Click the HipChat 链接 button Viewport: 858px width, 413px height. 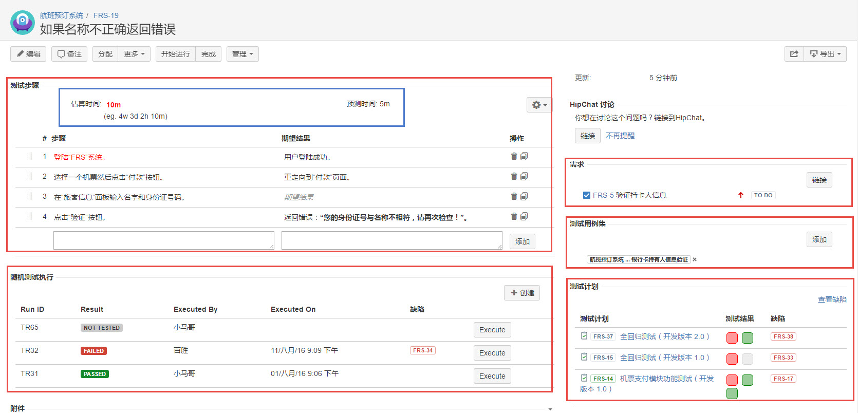click(x=588, y=136)
